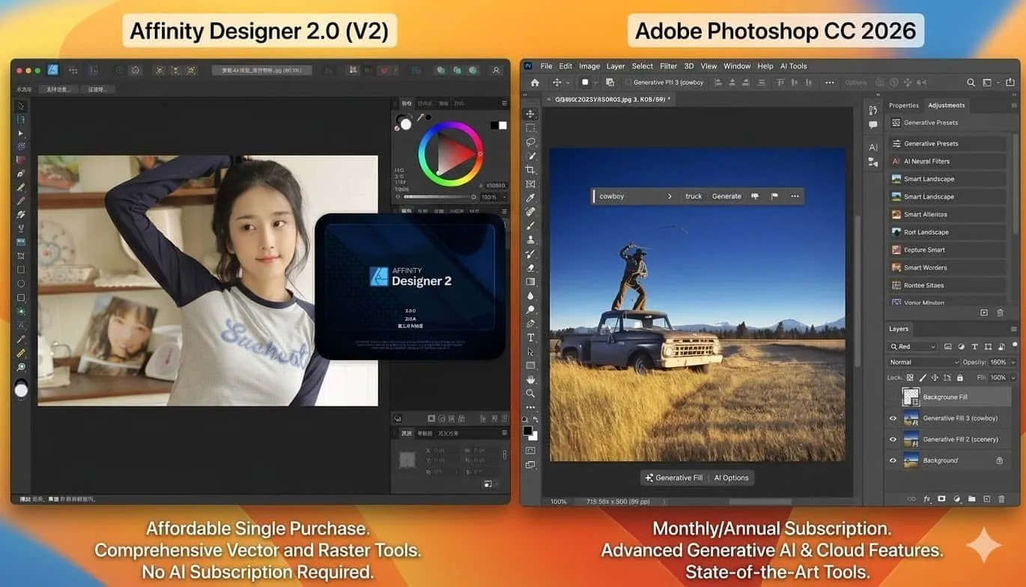This screenshot has height=587, width=1026.
Task: Click the Generate button in the prompt bar
Action: click(726, 195)
